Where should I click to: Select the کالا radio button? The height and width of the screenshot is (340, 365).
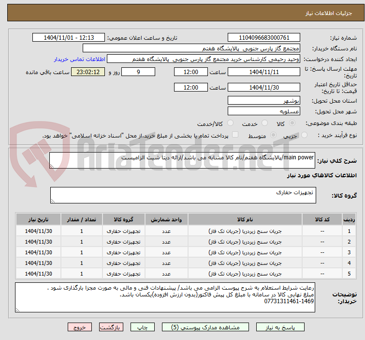point(292,123)
